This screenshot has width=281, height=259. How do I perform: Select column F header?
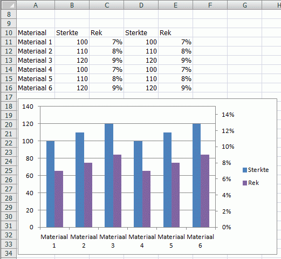tap(210, 5)
